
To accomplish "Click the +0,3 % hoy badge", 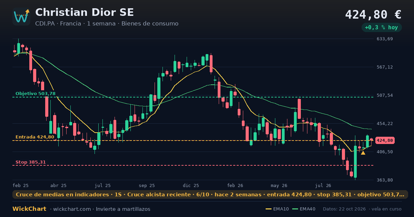I will tap(381, 28).
